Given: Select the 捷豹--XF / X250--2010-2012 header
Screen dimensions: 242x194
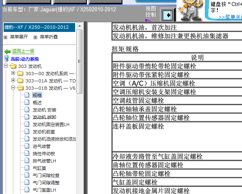Looking at the screenshot, I should 39,27.
